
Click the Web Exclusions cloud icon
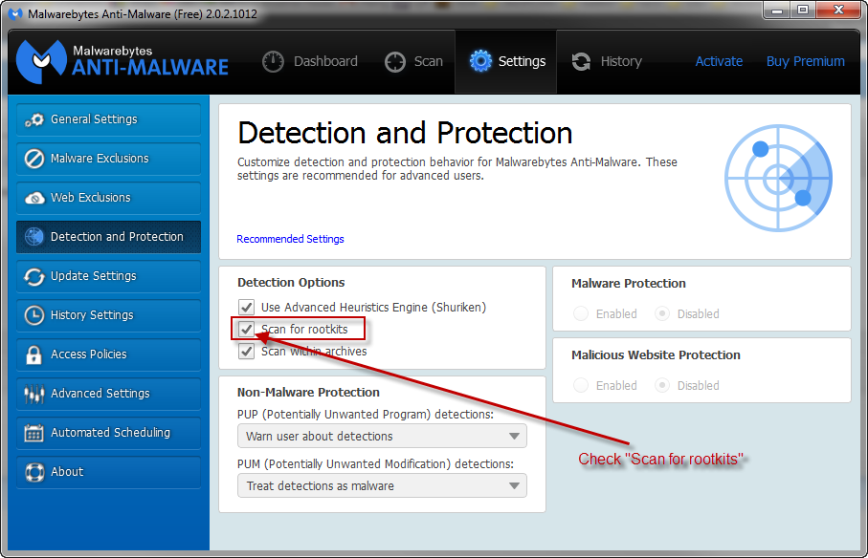[34, 198]
